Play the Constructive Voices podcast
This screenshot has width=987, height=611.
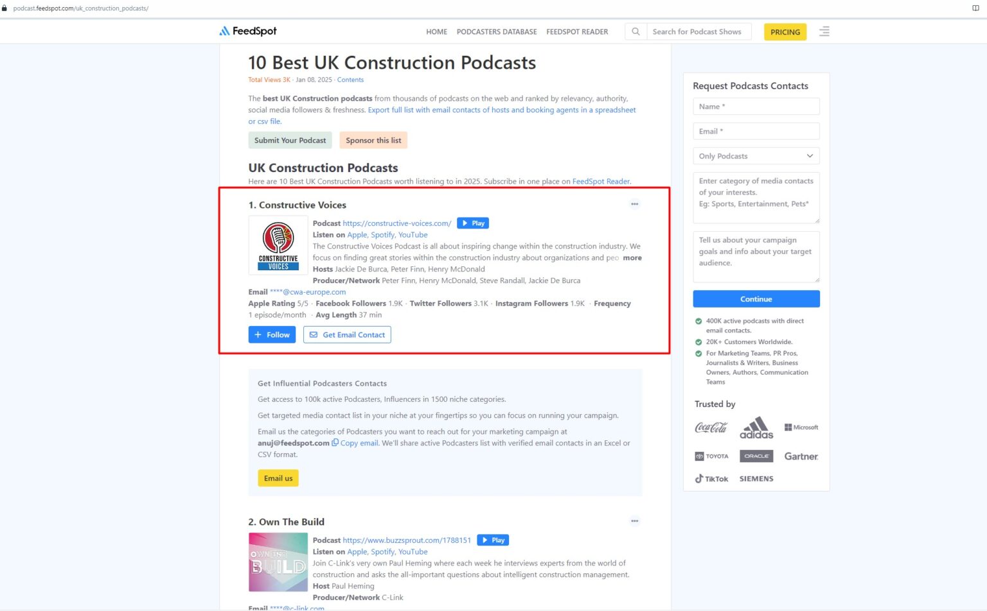click(473, 223)
